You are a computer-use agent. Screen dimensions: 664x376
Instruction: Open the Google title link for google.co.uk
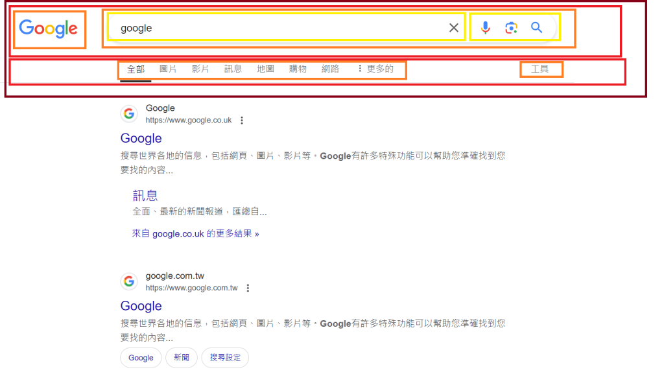tap(141, 139)
